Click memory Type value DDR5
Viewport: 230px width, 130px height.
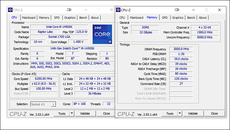(x=145, y=27)
